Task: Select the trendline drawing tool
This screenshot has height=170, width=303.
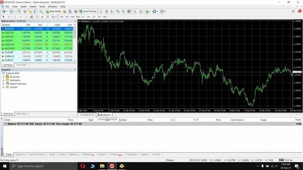Action: tap(26, 17)
